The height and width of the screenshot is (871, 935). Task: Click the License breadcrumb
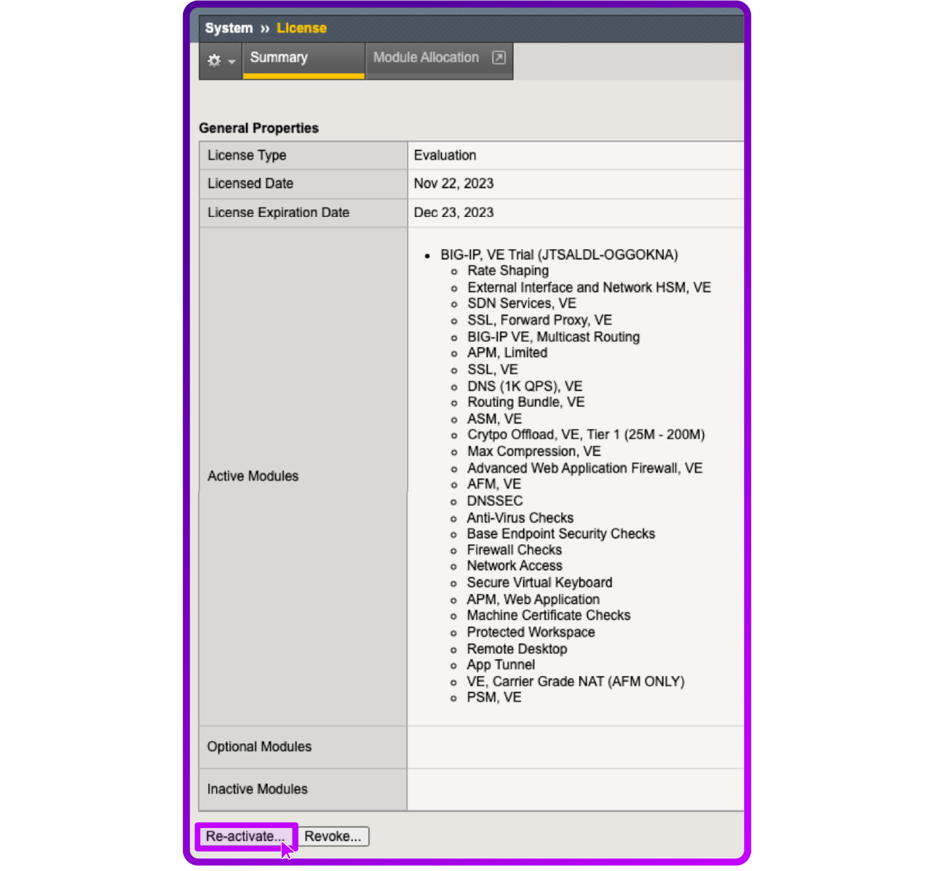point(301,28)
